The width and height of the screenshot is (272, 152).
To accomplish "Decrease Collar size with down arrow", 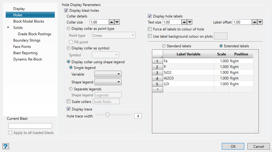I will pyautogui.click(x=117, y=22).
